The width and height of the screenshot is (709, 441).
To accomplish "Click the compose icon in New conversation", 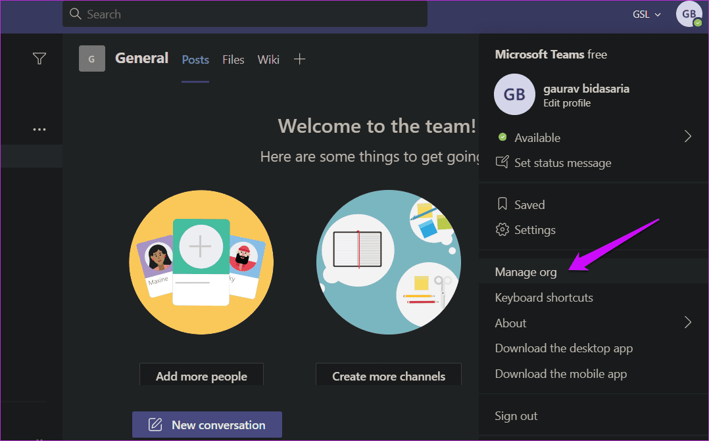I will click(155, 425).
